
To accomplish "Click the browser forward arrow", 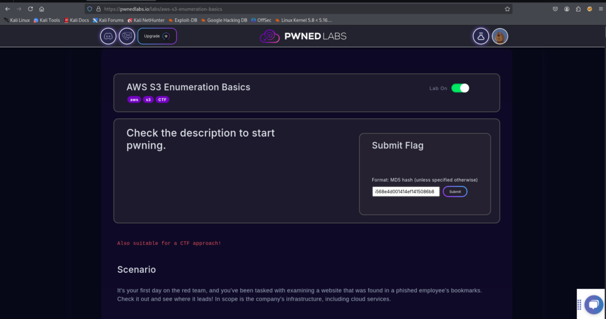I will click(19, 9).
